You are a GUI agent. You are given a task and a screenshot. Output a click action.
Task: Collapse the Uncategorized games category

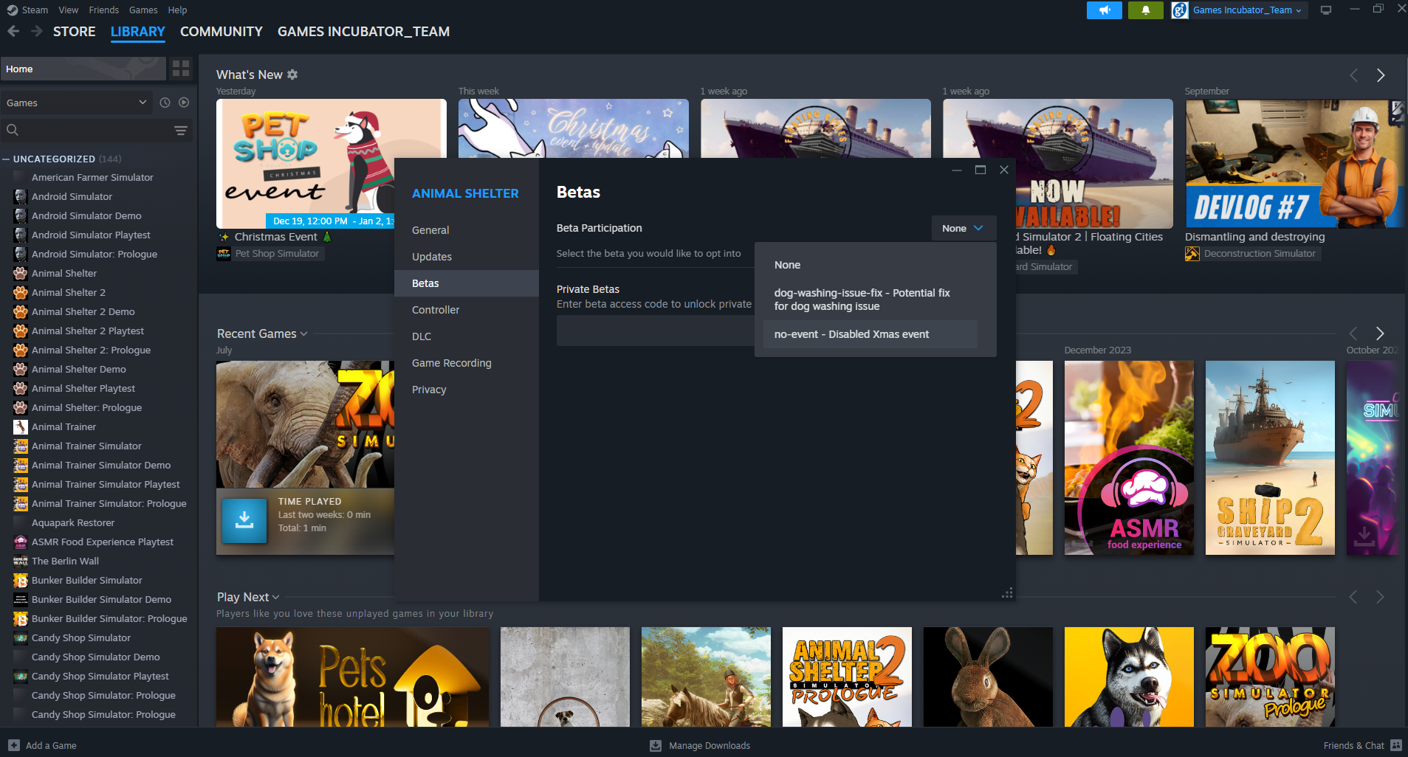tap(7, 159)
